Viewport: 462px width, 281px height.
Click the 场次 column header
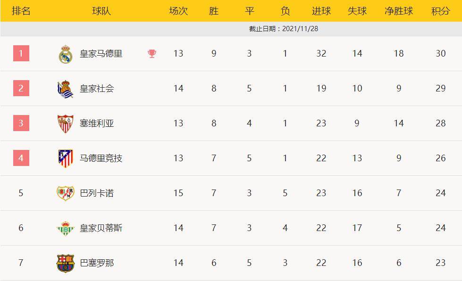pyautogui.click(x=178, y=11)
